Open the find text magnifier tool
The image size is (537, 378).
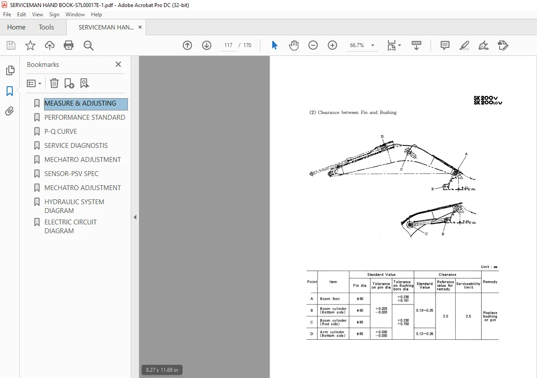[89, 45]
